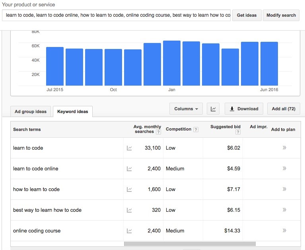The height and width of the screenshot is (250, 305).
Task: Click the $7.17 suggested bid value
Action: pyautogui.click(x=233, y=189)
